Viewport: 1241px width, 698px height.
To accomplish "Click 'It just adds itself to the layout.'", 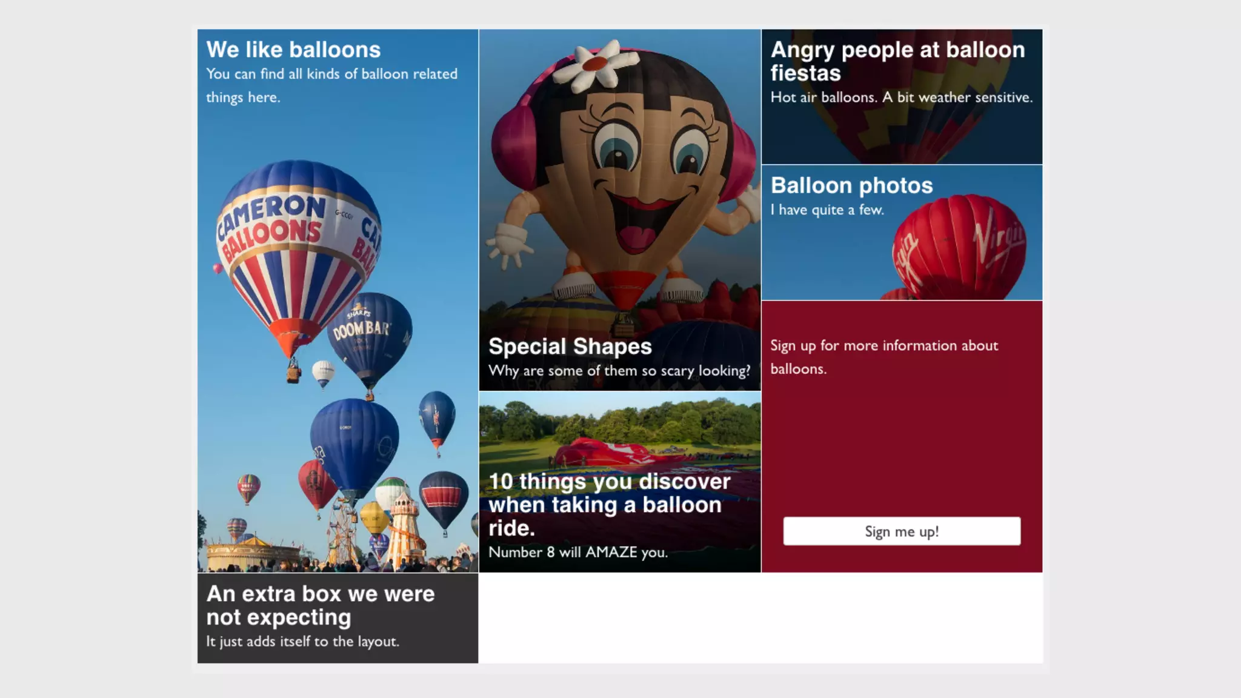I will [302, 641].
